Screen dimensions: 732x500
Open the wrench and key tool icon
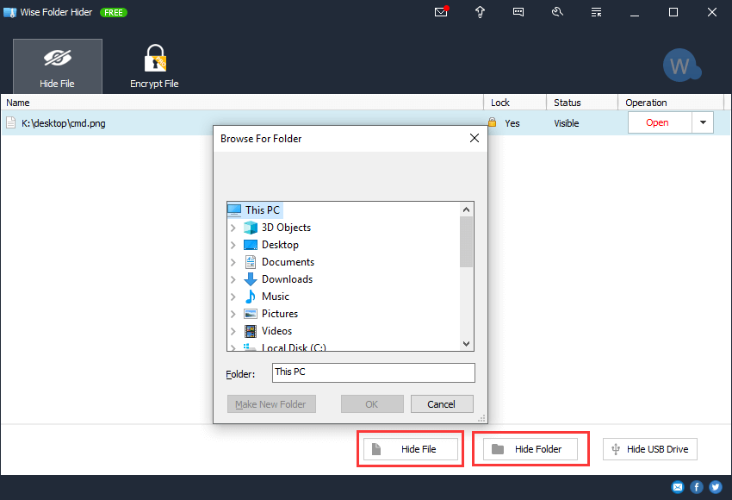point(557,12)
